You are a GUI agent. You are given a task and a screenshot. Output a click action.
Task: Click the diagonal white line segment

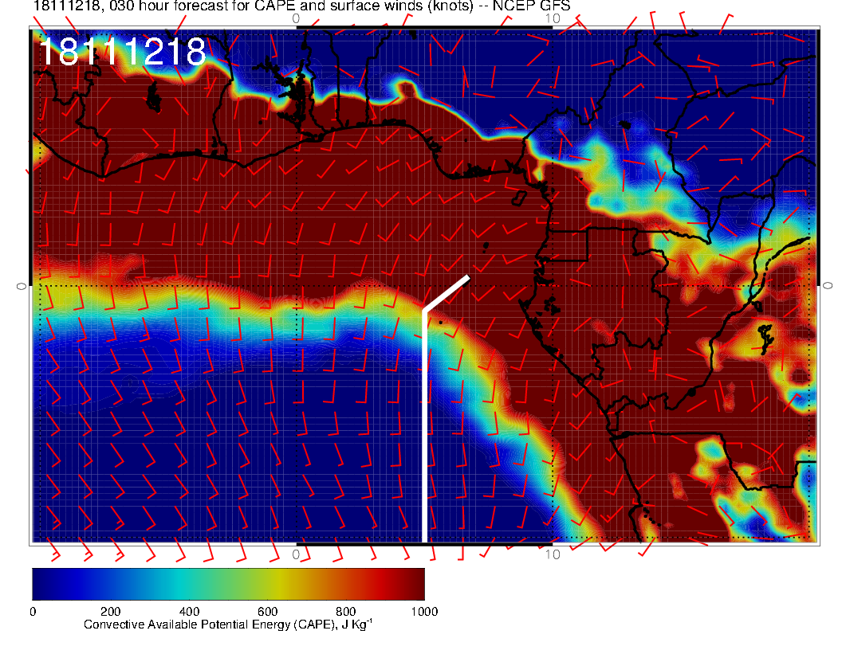pos(447,293)
